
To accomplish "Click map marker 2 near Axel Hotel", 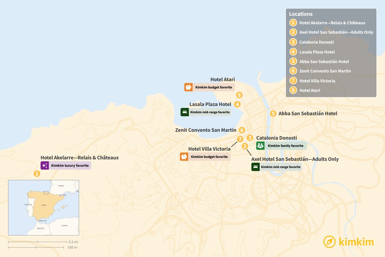I will (x=245, y=146).
